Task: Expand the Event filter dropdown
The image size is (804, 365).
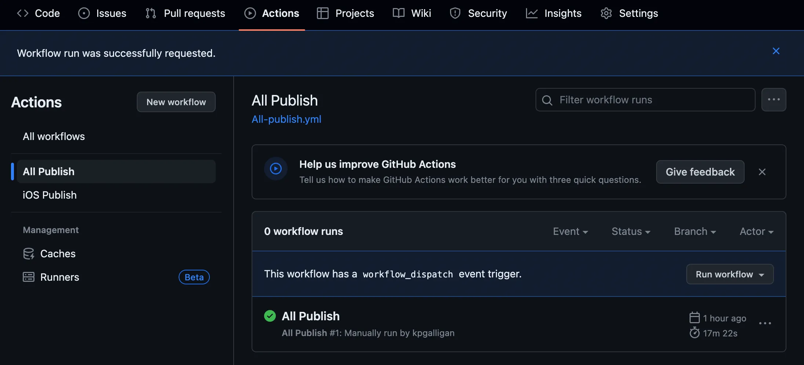Action: tap(570, 232)
